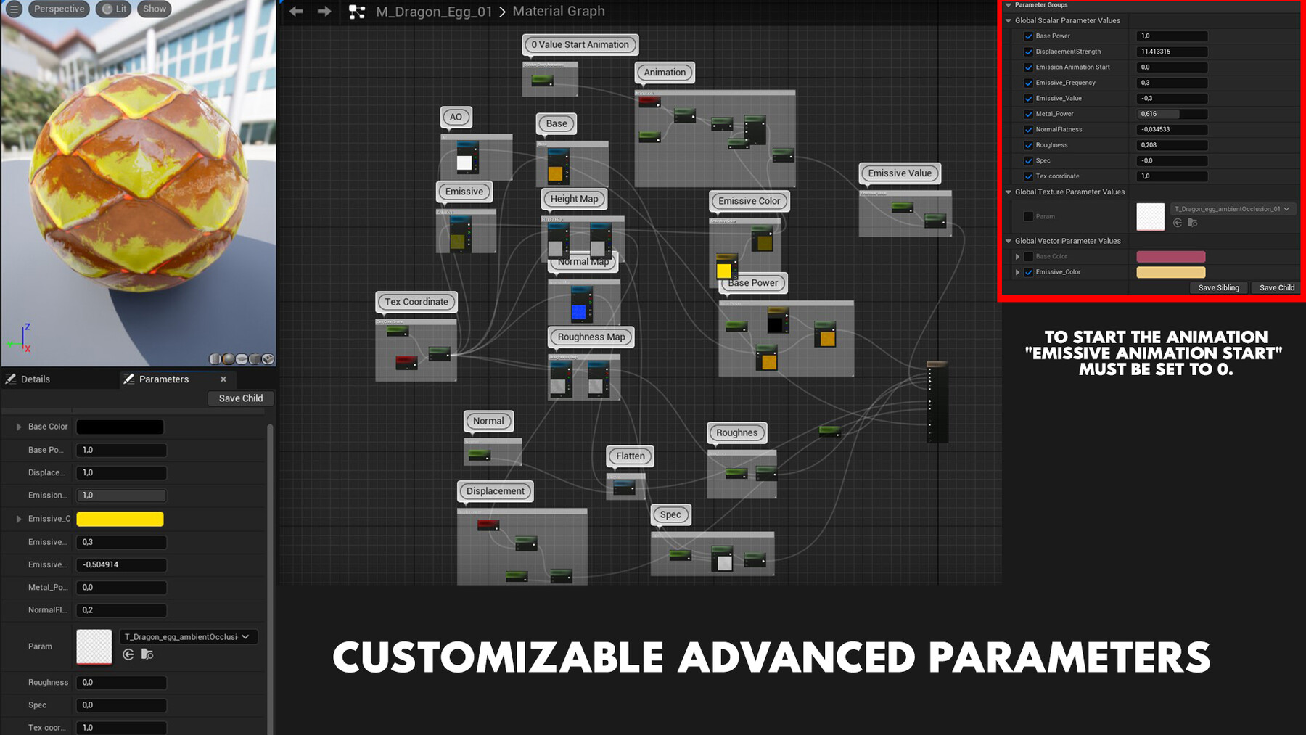Open the Lit viewport shading mode
The image size is (1306, 735).
pyautogui.click(x=112, y=9)
